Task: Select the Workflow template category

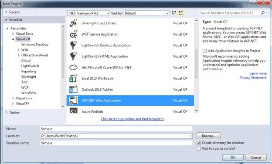Action: [x=28, y=93]
